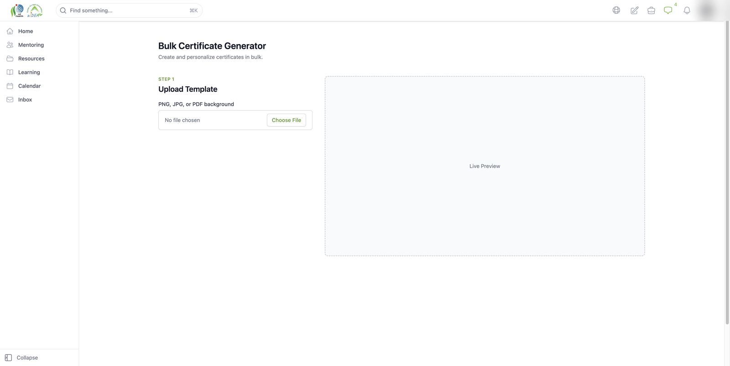Click the blurred profile avatar
The width and height of the screenshot is (730, 366).
pos(707,10)
